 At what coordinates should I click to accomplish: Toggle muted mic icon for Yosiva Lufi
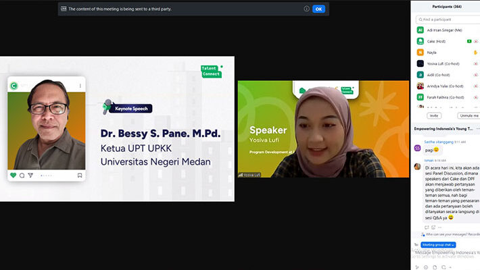[476, 63]
